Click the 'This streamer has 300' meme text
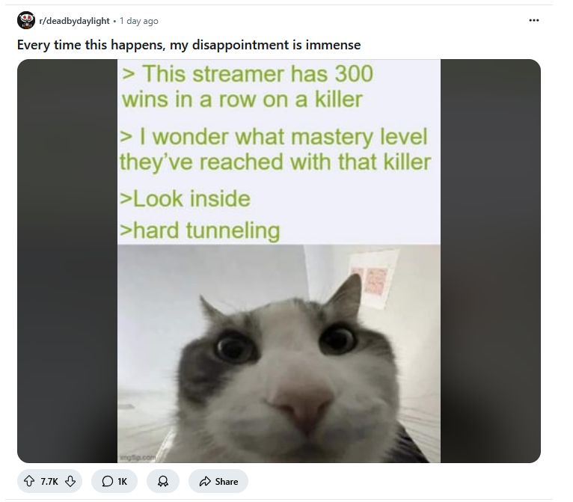Screen dimensions: 573x502 click(248, 74)
